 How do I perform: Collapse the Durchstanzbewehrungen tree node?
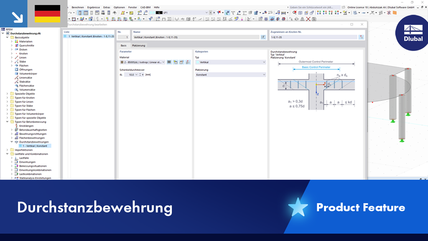coord(12,142)
